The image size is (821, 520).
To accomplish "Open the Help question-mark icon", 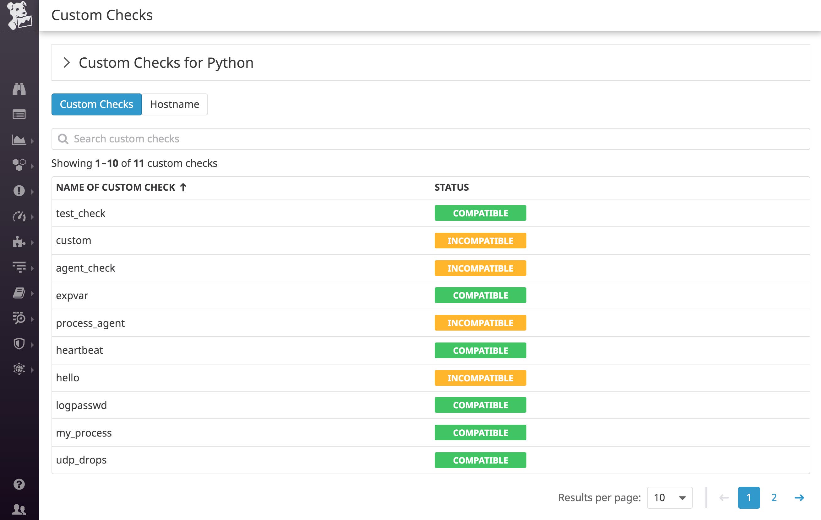I will 19,484.
